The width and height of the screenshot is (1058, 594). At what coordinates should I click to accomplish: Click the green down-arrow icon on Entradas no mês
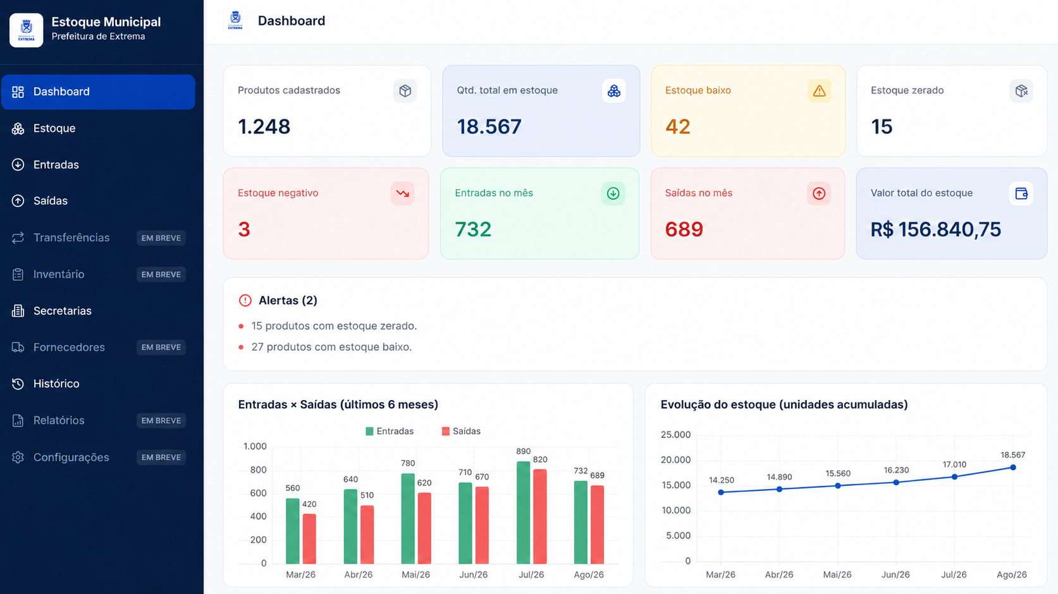pos(613,193)
